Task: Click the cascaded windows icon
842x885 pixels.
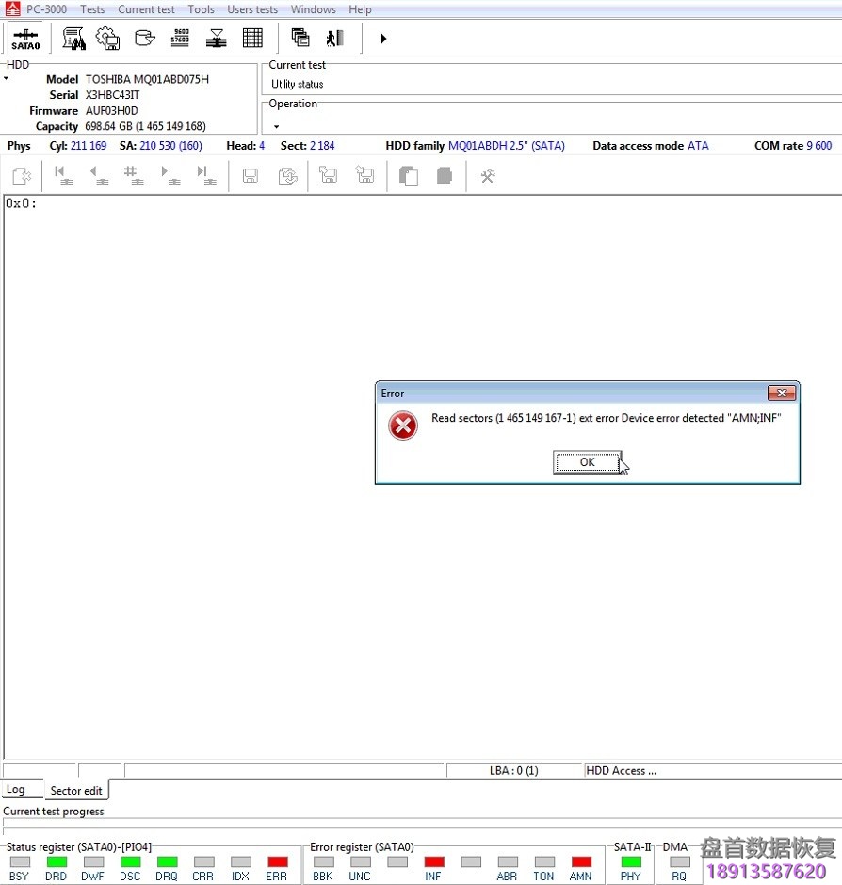Action: (300, 38)
